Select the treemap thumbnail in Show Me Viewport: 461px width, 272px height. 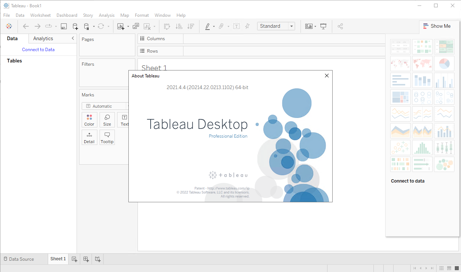(x=400, y=97)
